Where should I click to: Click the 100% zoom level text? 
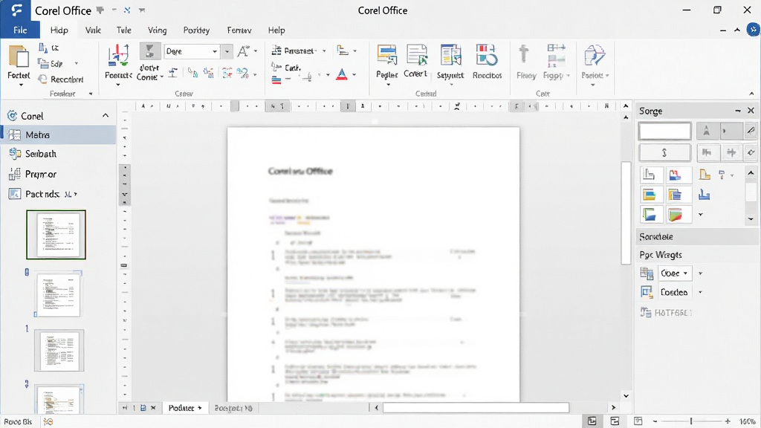747,421
